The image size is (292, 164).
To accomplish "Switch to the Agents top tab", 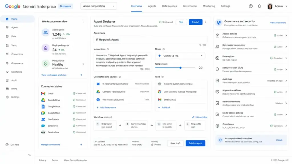I will (152, 6).
